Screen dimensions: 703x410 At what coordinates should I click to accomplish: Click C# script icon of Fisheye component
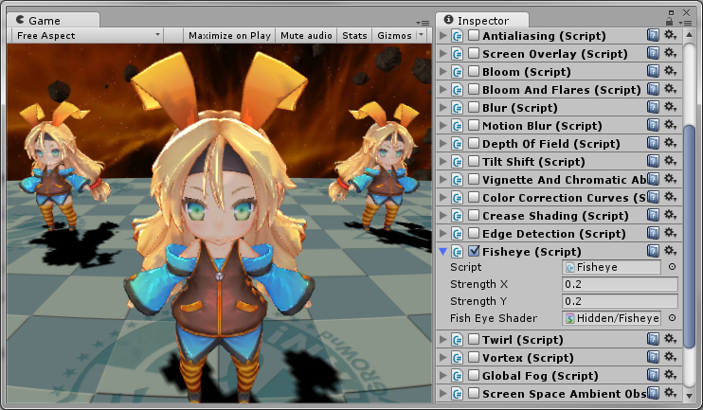click(x=458, y=251)
